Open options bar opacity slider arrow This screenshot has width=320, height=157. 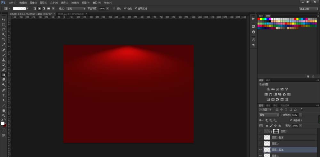pos(107,9)
